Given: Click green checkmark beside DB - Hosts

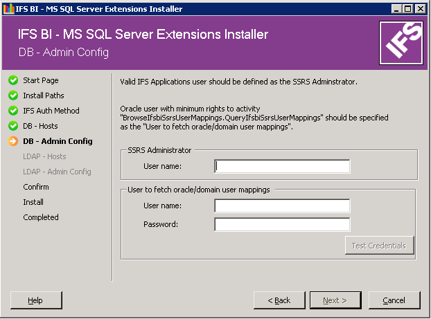Looking at the screenshot, I should pyautogui.click(x=12, y=126).
